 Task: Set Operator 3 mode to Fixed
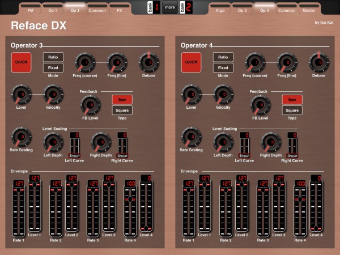point(53,67)
